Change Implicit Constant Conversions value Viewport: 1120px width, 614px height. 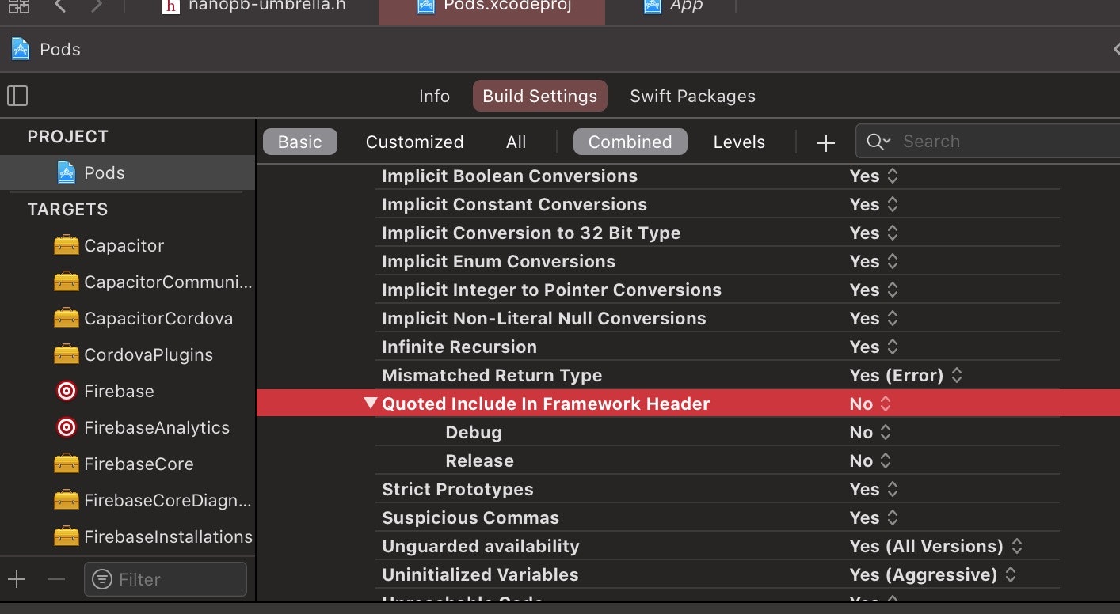pyautogui.click(x=874, y=204)
